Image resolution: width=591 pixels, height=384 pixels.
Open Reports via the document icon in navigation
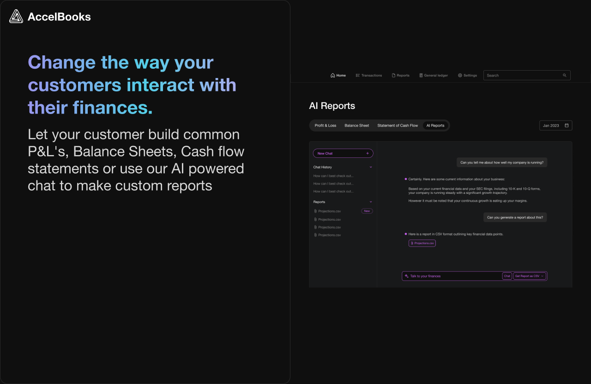coord(393,75)
